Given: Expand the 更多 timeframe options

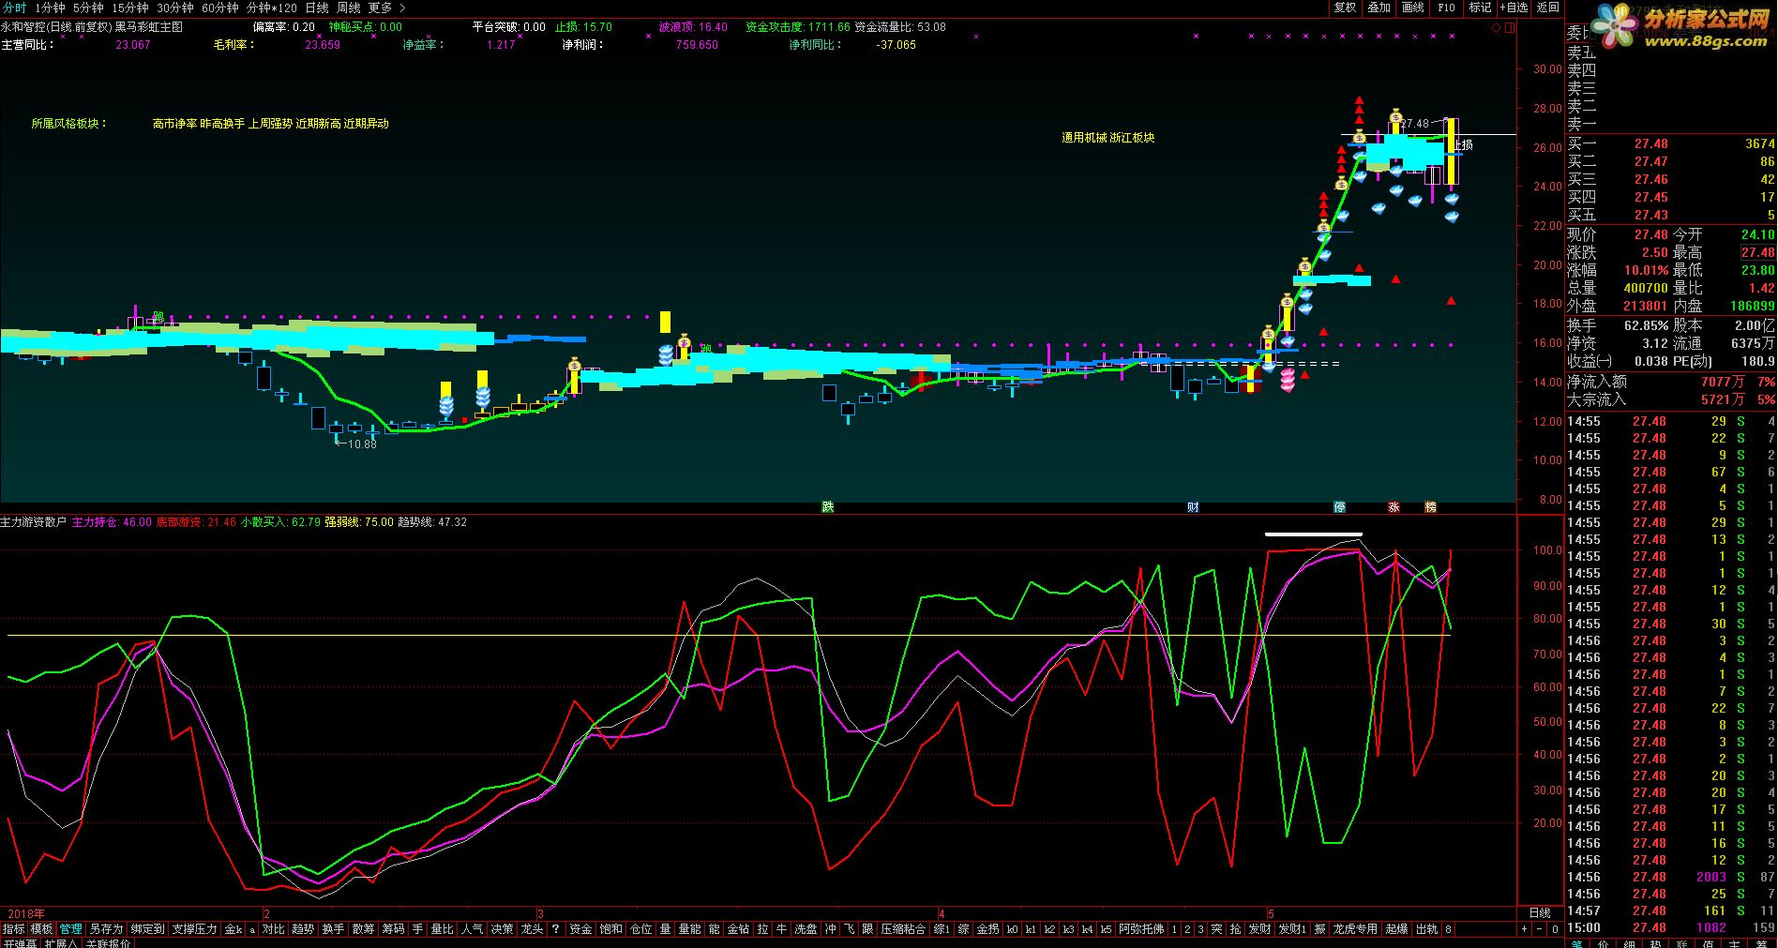Looking at the screenshot, I should coord(386,8).
